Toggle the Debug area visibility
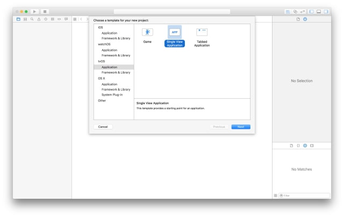The height and width of the screenshot is (217, 344). click(x=319, y=11)
